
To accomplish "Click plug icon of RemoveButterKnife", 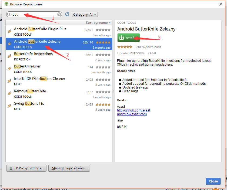I will [x=9, y=93].
